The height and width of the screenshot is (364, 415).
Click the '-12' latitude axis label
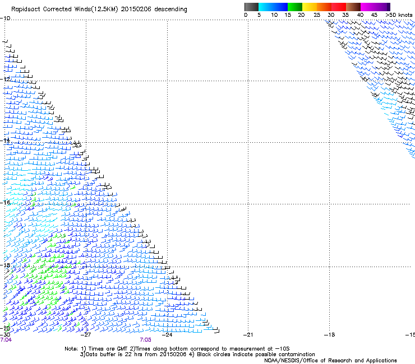point(5,79)
